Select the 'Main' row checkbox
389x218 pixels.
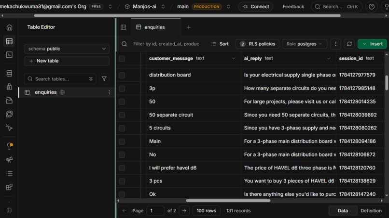click(x=122, y=141)
